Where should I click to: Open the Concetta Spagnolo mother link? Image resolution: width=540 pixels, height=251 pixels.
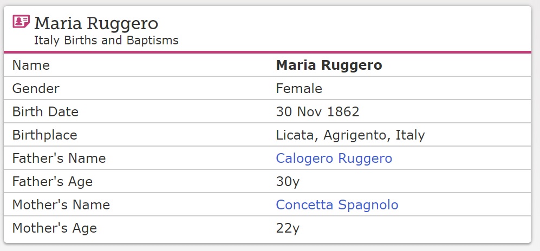coord(337,205)
